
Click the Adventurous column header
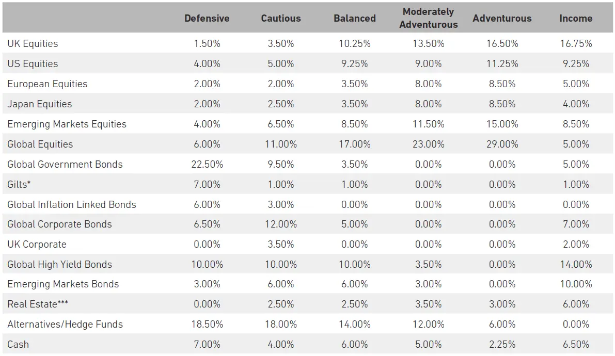click(x=502, y=18)
